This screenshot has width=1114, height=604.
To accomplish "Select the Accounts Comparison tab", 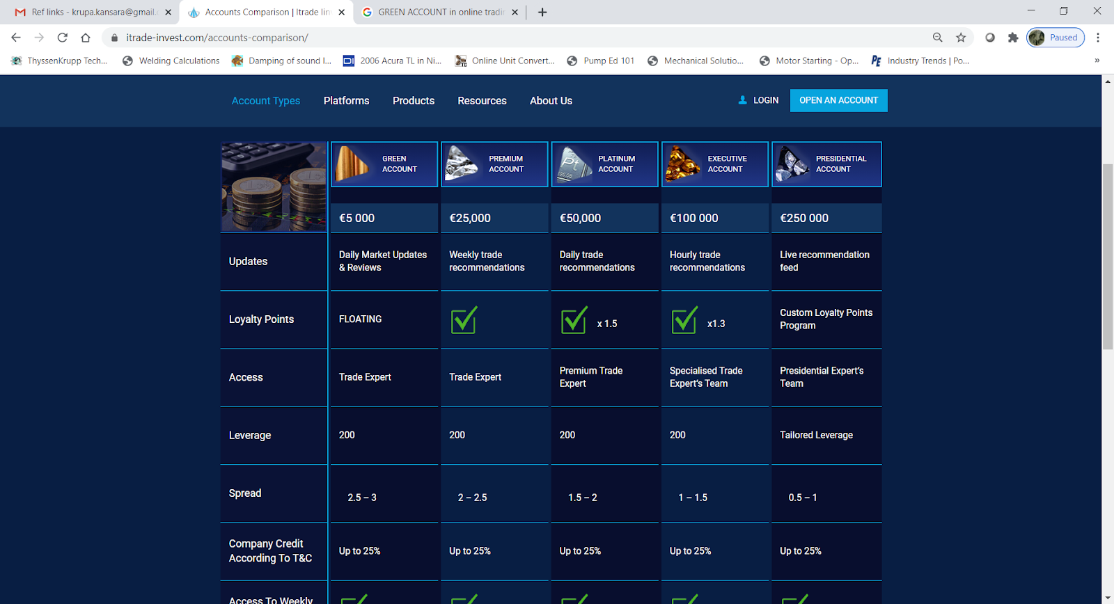I will 267,12.
